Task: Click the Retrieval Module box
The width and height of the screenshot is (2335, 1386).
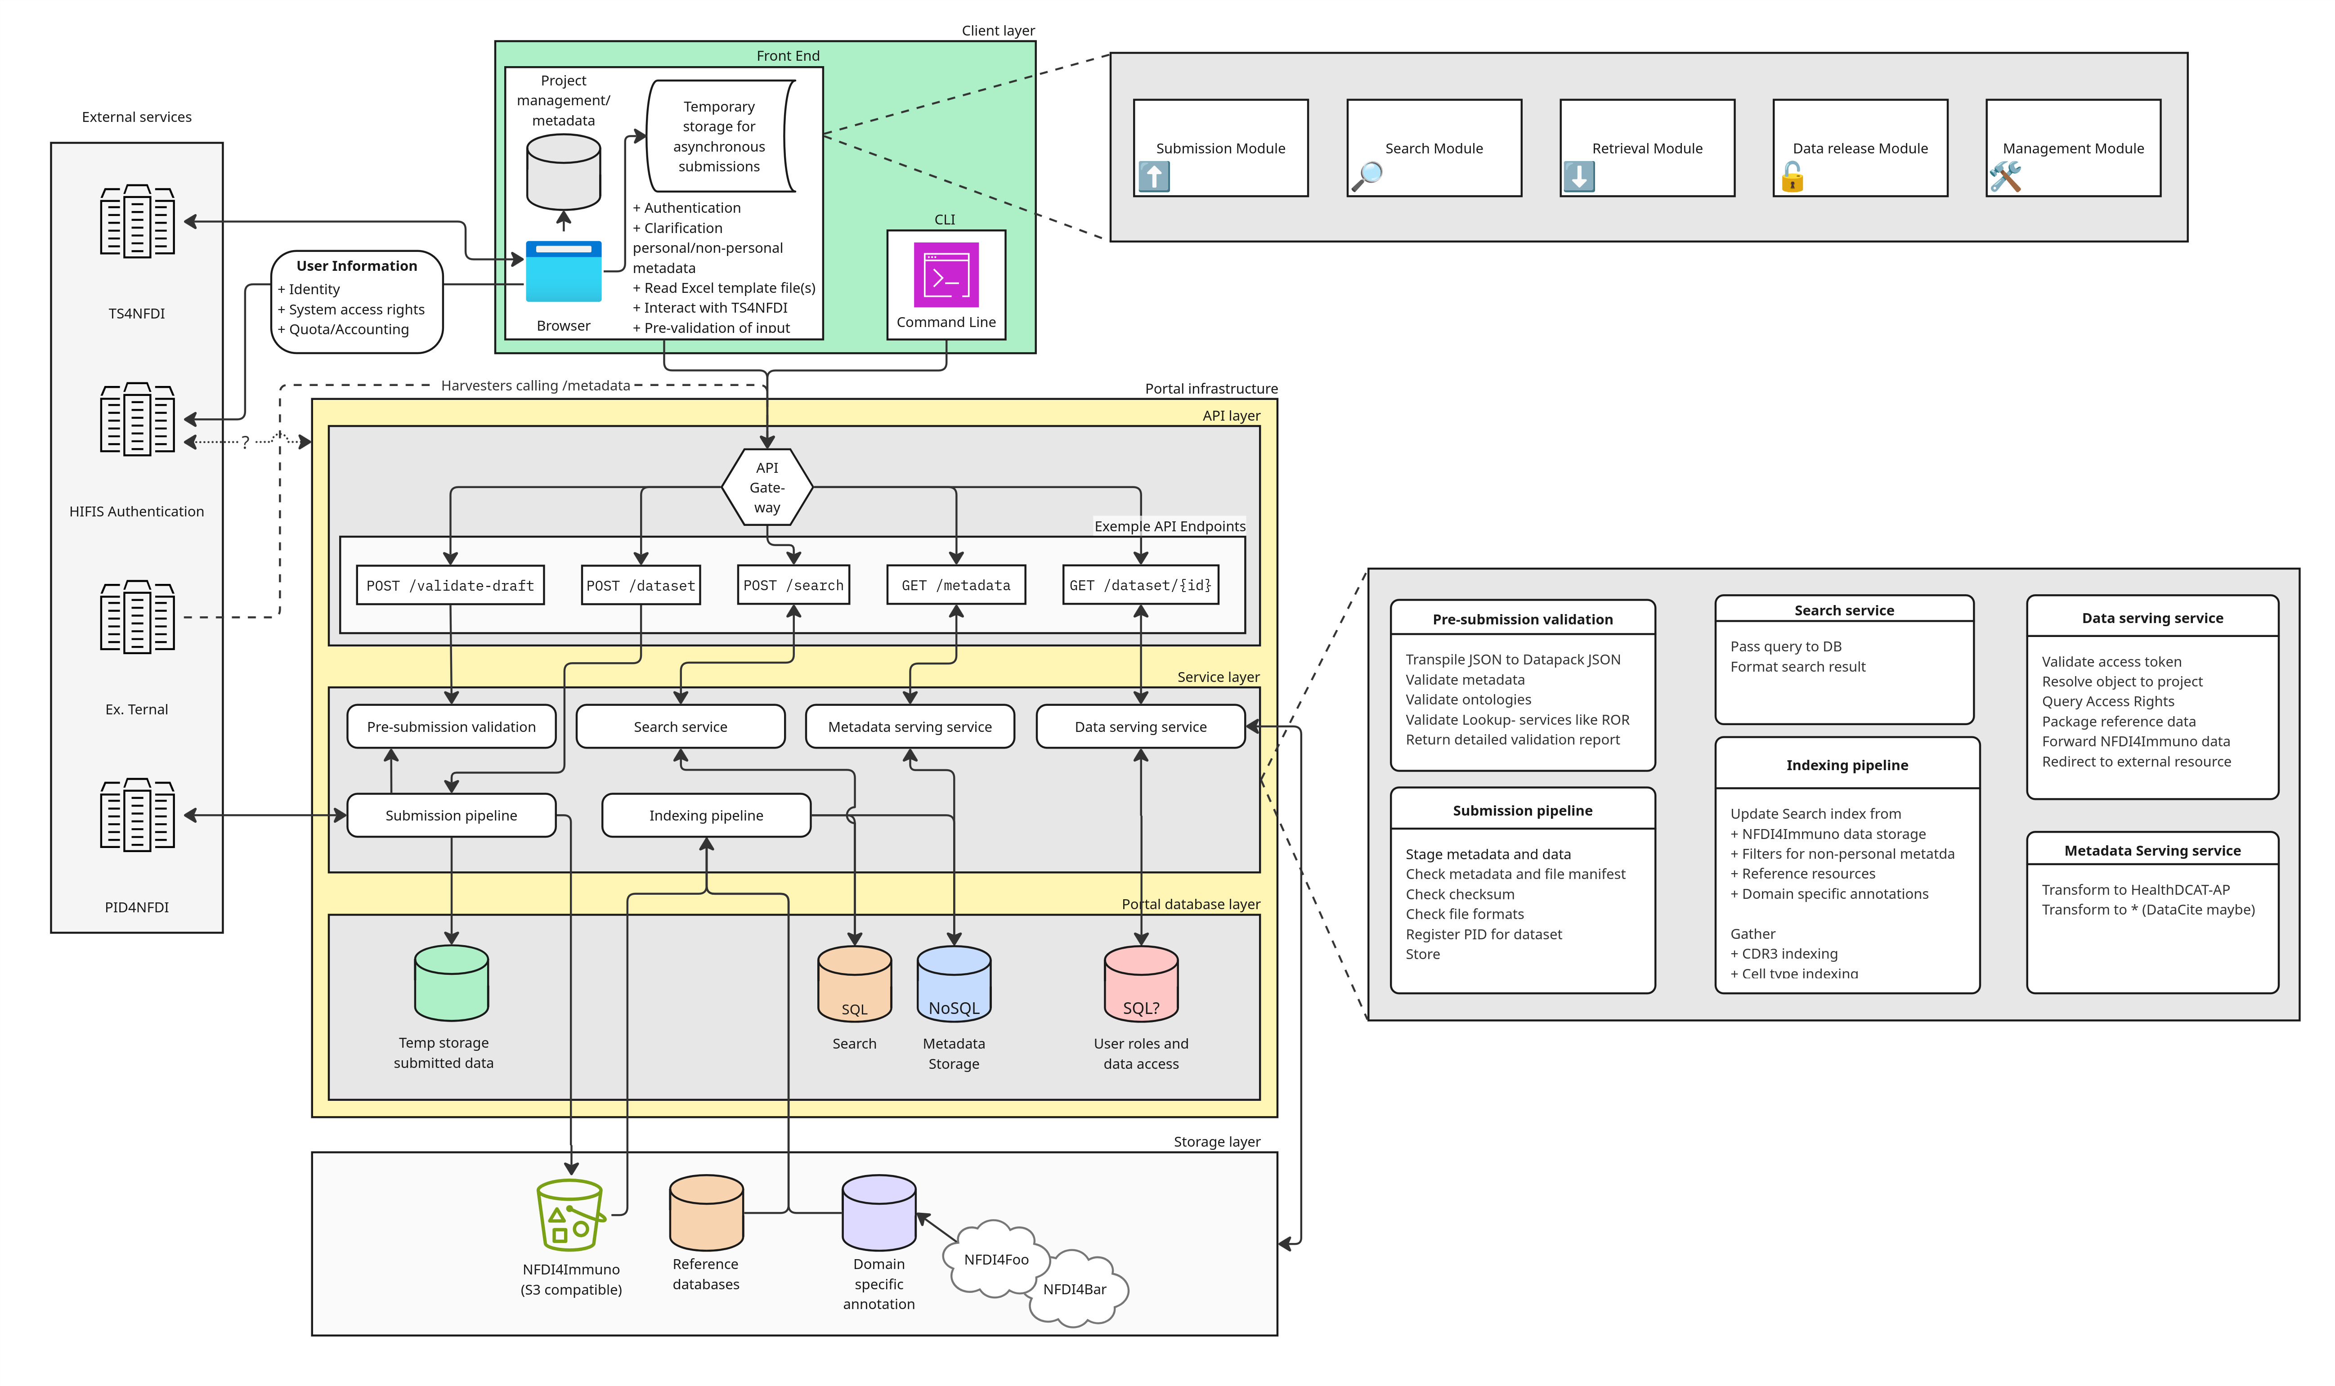Action: [x=1647, y=148]
